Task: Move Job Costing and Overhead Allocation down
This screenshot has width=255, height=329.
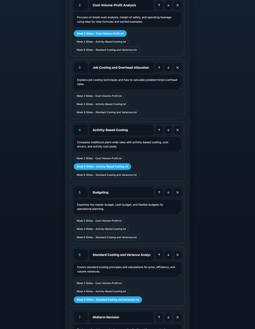Action: pos(168,68)
